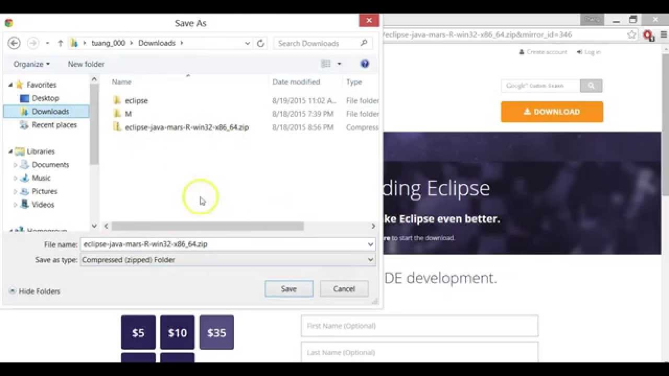This screenshot has height=376, width=669.
Task: Open the File name dropdown
Action: click(370, 244)
